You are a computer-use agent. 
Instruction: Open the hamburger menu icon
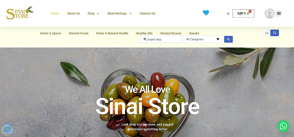279,13
